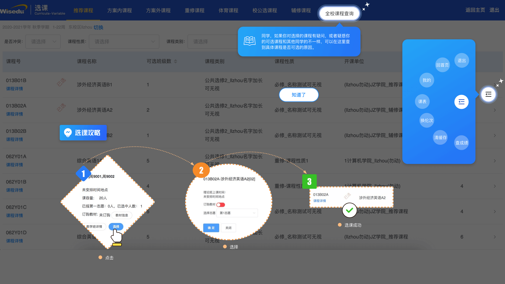Screen dimensions: 505x284
Task: Click the 换伦次 bubble
Action: [x=427, y=120]
